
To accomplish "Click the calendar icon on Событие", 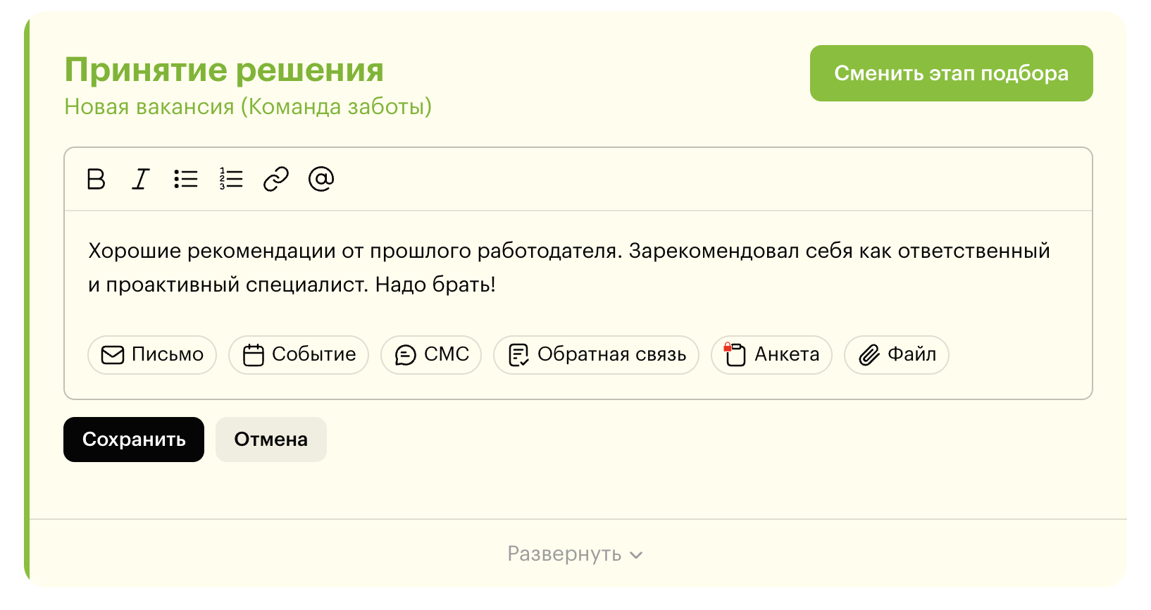I will coord(254,355).
